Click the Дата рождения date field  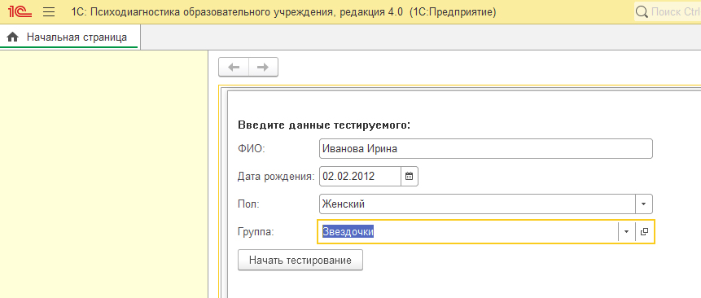[x=360, y=177]
